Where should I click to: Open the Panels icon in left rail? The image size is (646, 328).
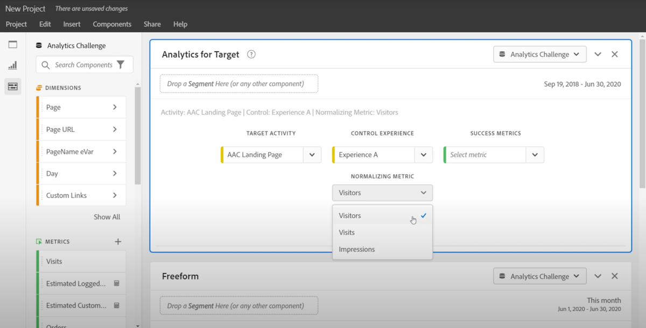click(x=13, y=45)
